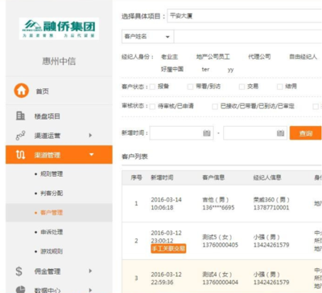Click the 选择具体项目 field showing 平安大厦
The width and height of the screenshot is (322, 293).
point(245,16)
